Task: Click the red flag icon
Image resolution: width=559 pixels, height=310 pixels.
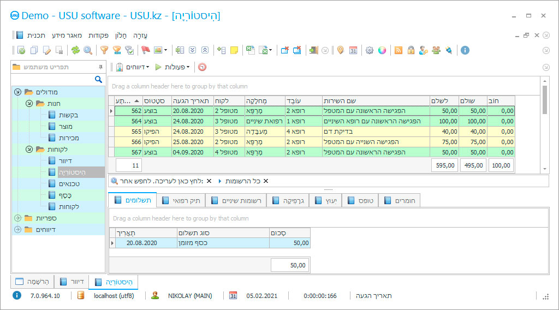Action: coord(145,50)
